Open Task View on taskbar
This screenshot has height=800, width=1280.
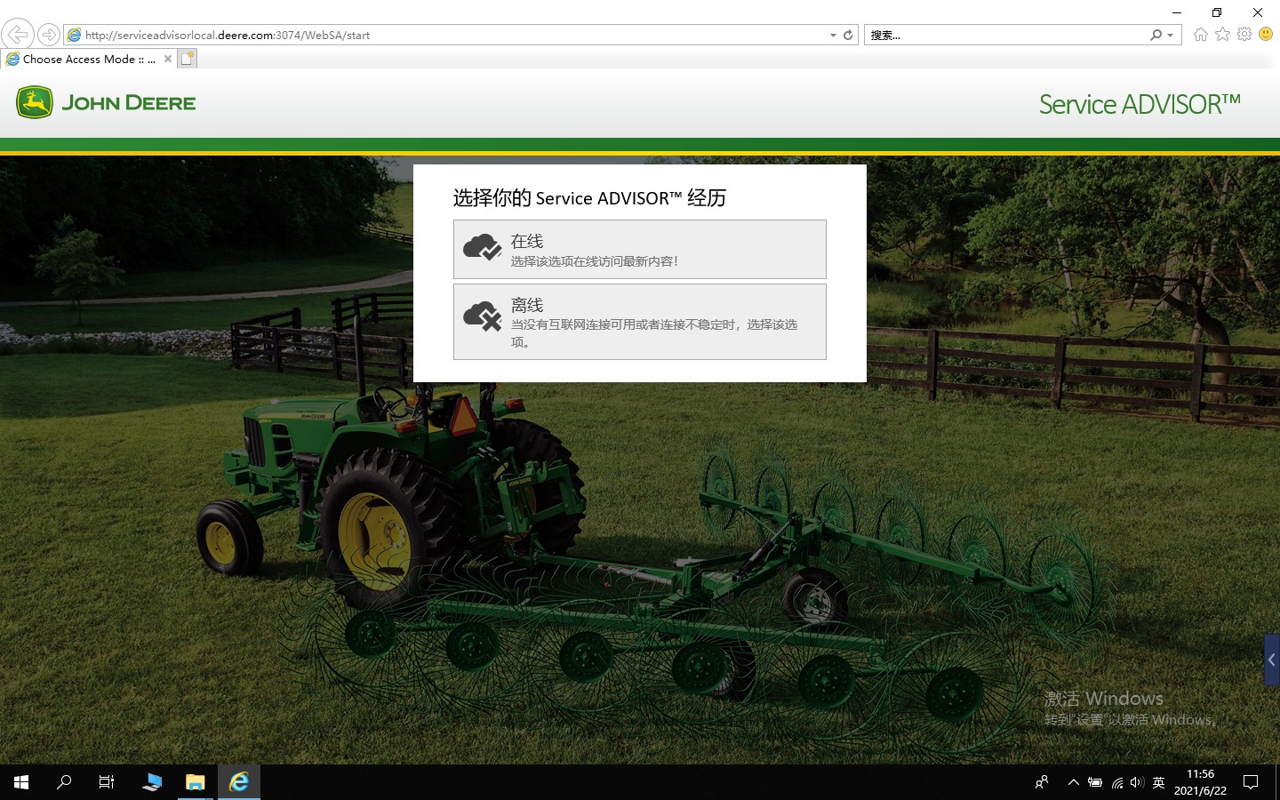tap(107, 782)
